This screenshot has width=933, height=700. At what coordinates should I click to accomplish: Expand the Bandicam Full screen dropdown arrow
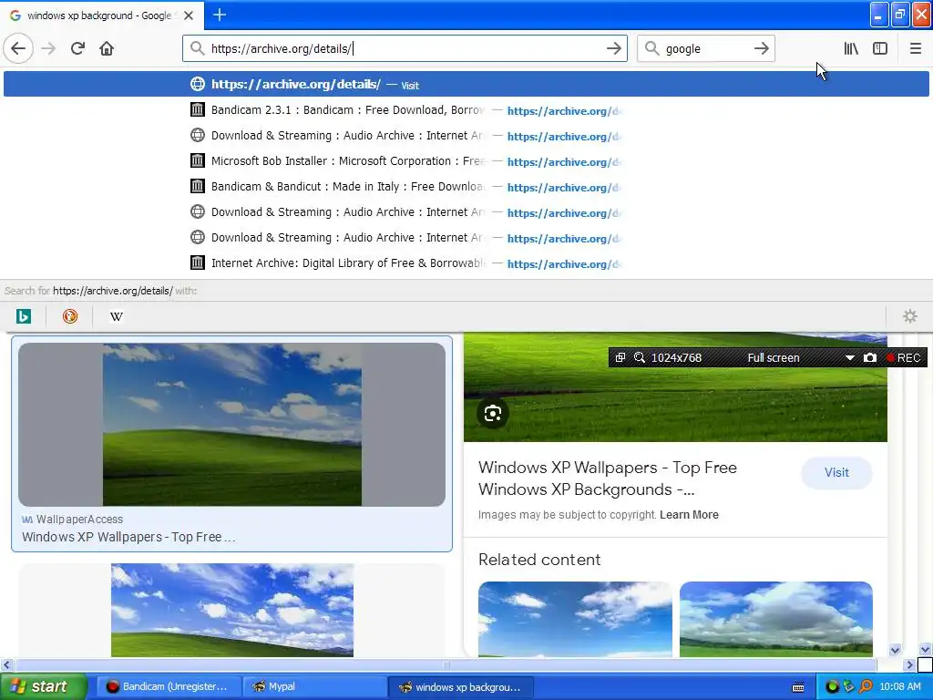coord(850,357)
